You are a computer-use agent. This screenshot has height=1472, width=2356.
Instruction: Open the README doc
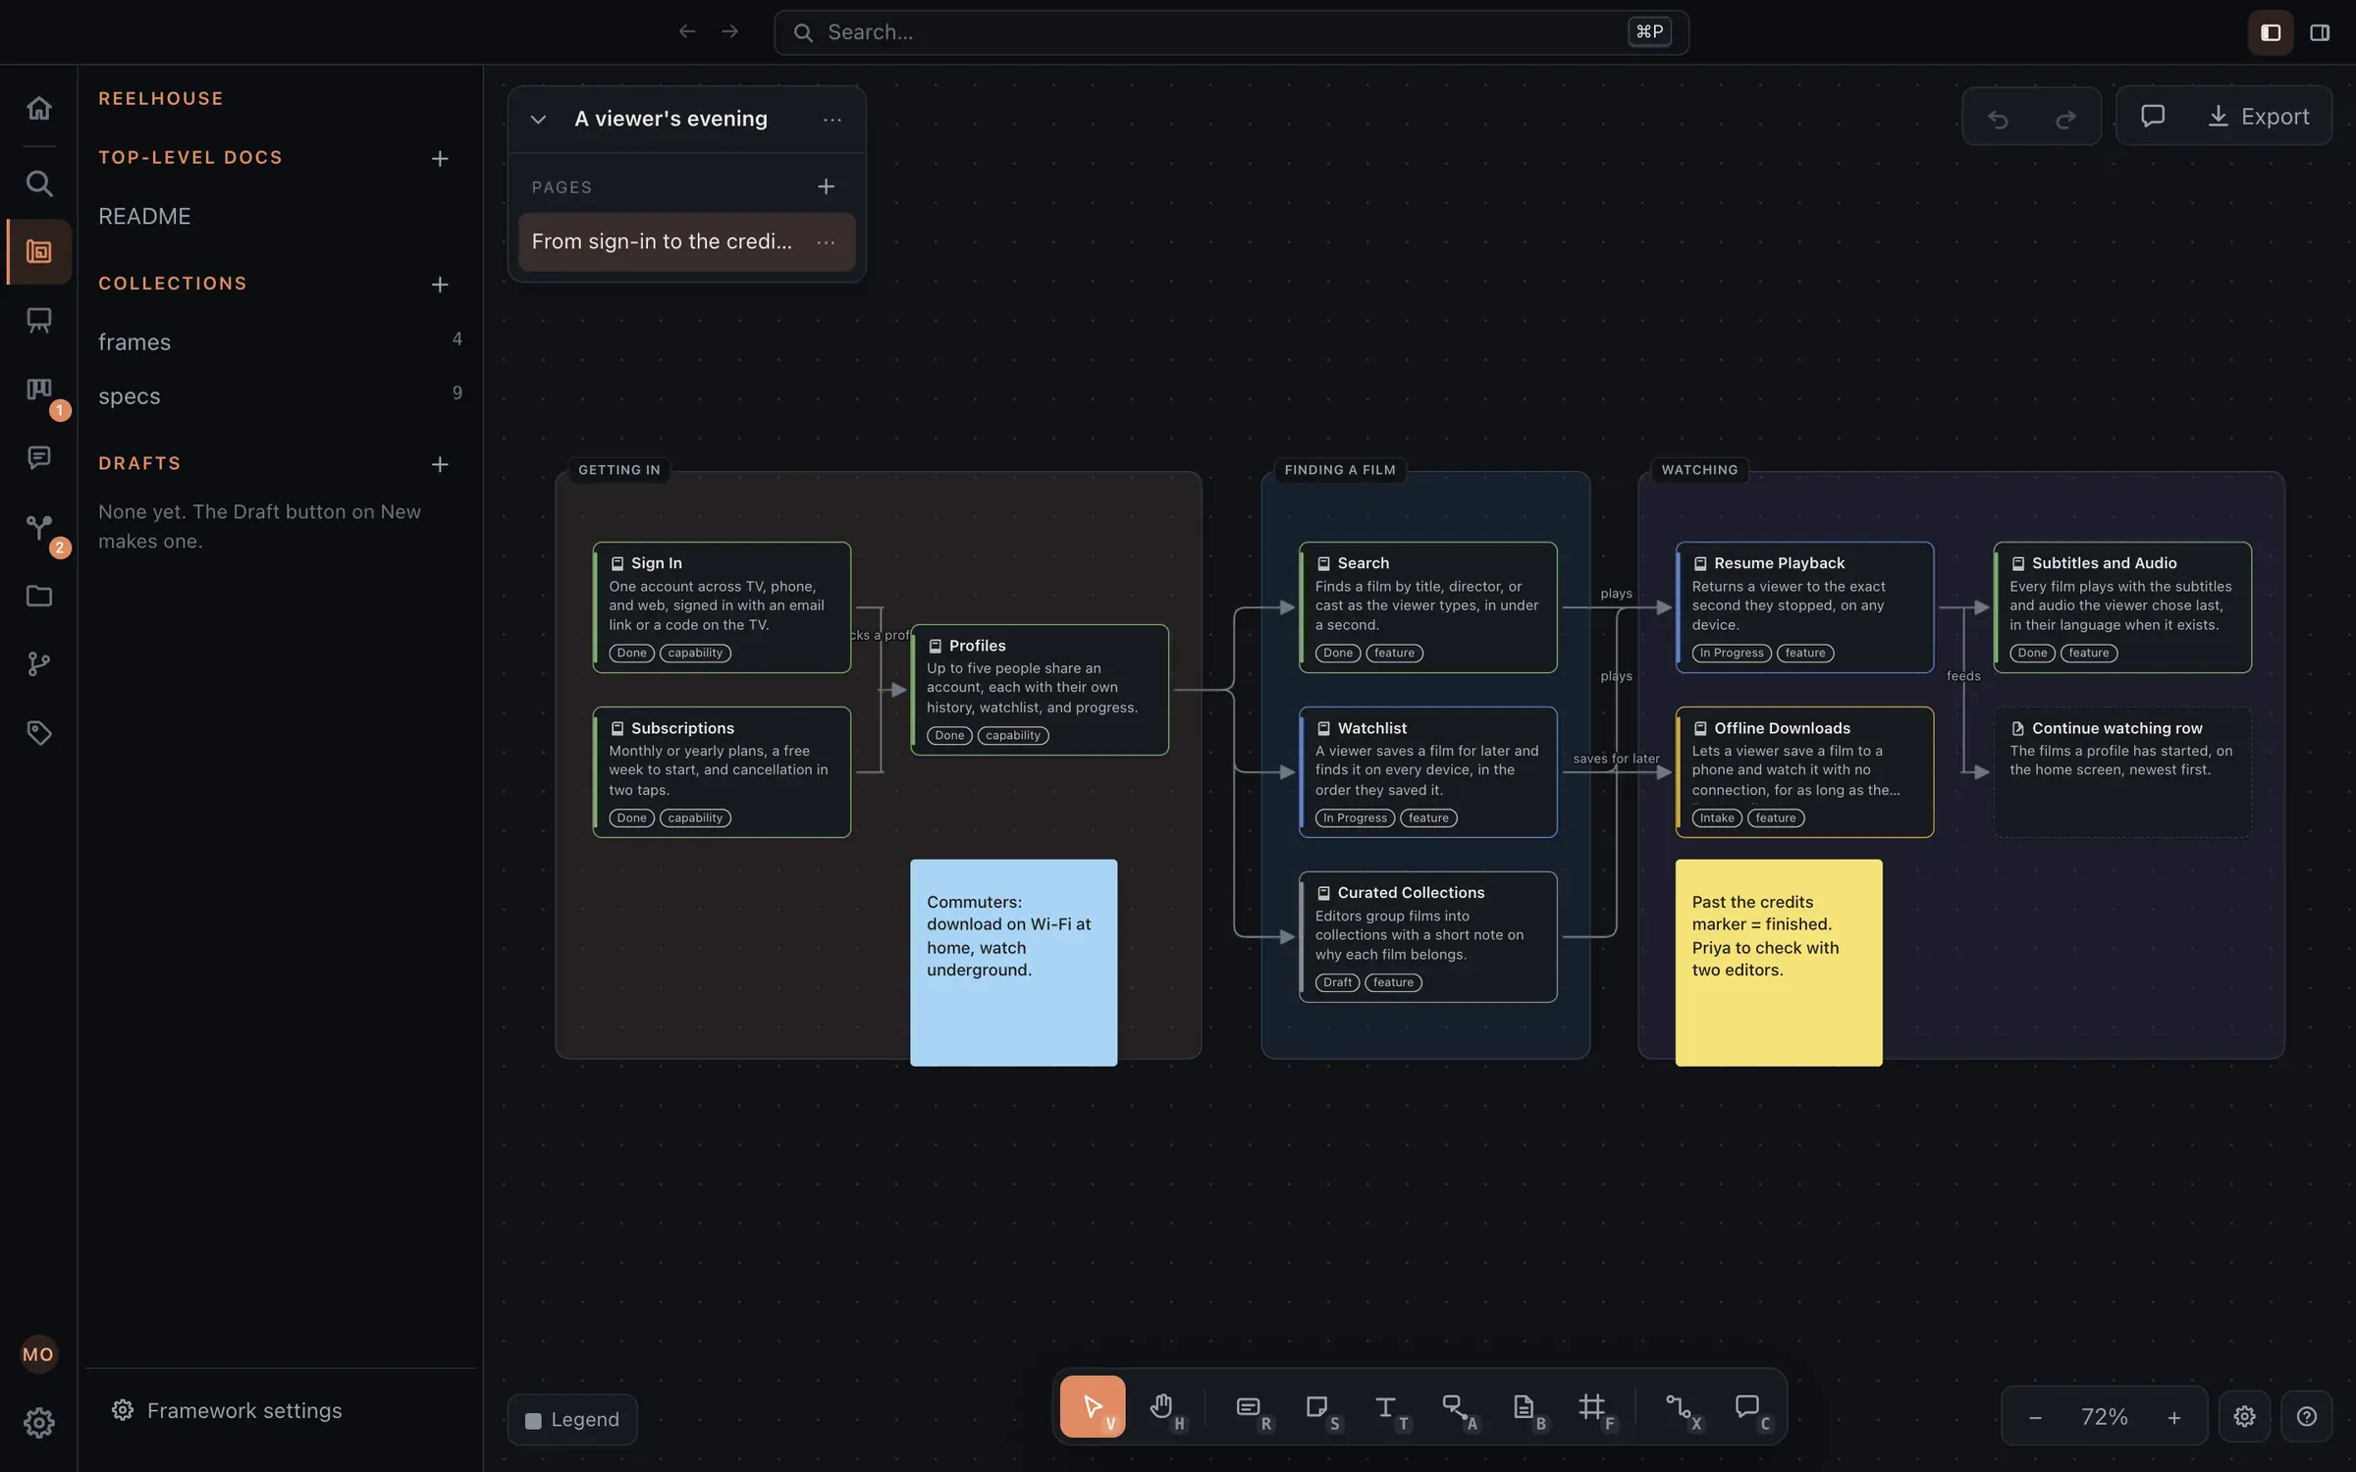click(x=144, y=217)
